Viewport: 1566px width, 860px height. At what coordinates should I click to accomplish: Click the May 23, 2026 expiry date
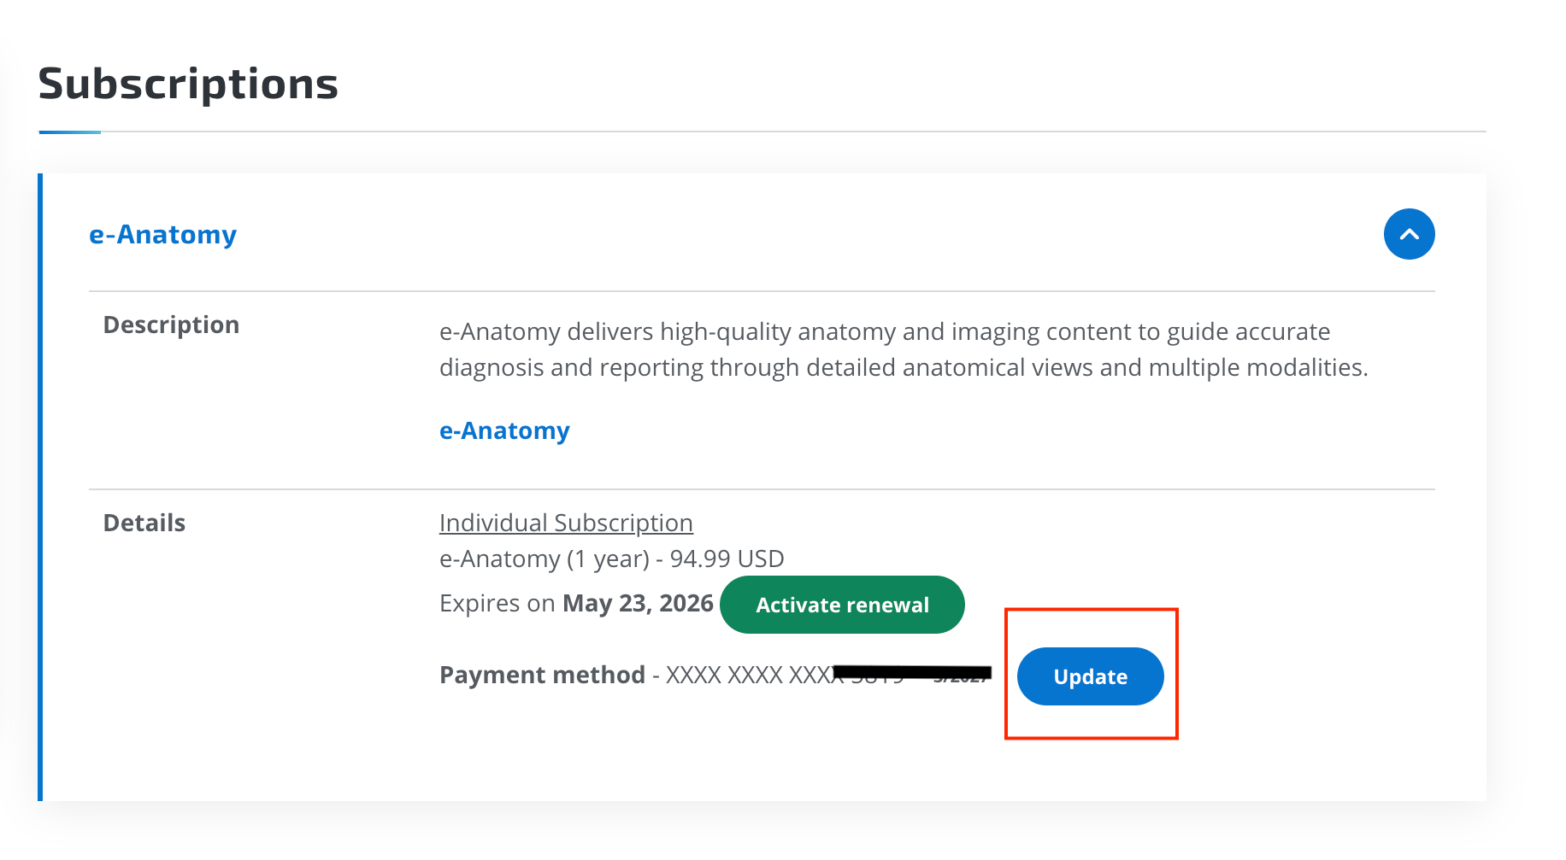tap(638, 604)
